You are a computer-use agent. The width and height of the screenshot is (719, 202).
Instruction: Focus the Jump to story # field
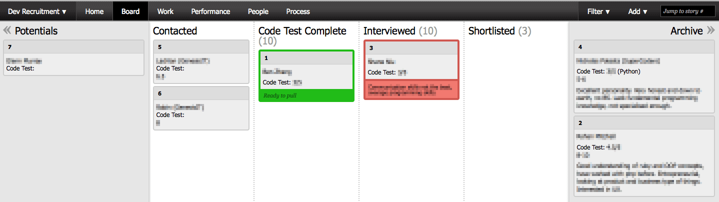(x=687, y=11)
